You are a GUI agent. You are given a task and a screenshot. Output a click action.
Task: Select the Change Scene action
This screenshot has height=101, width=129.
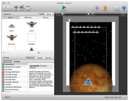[x=15, y=77]
